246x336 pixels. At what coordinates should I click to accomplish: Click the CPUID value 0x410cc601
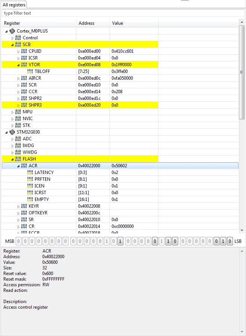click(x=122, y=51)
